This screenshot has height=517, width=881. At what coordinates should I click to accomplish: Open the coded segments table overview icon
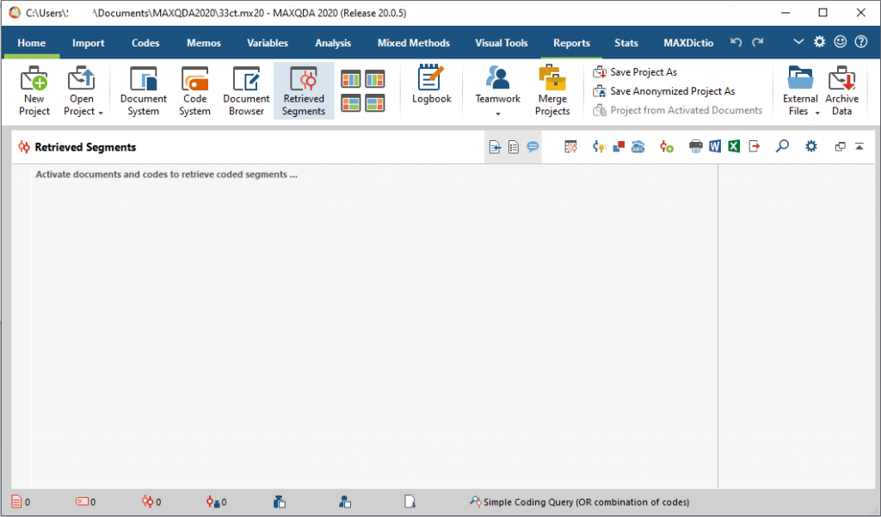(x=571, y=147)
